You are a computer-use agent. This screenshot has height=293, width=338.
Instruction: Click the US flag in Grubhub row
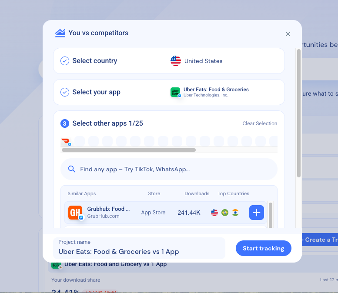pos(214,213)
